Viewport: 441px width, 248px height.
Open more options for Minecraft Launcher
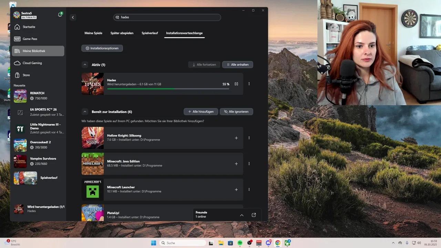pos(249,189)
